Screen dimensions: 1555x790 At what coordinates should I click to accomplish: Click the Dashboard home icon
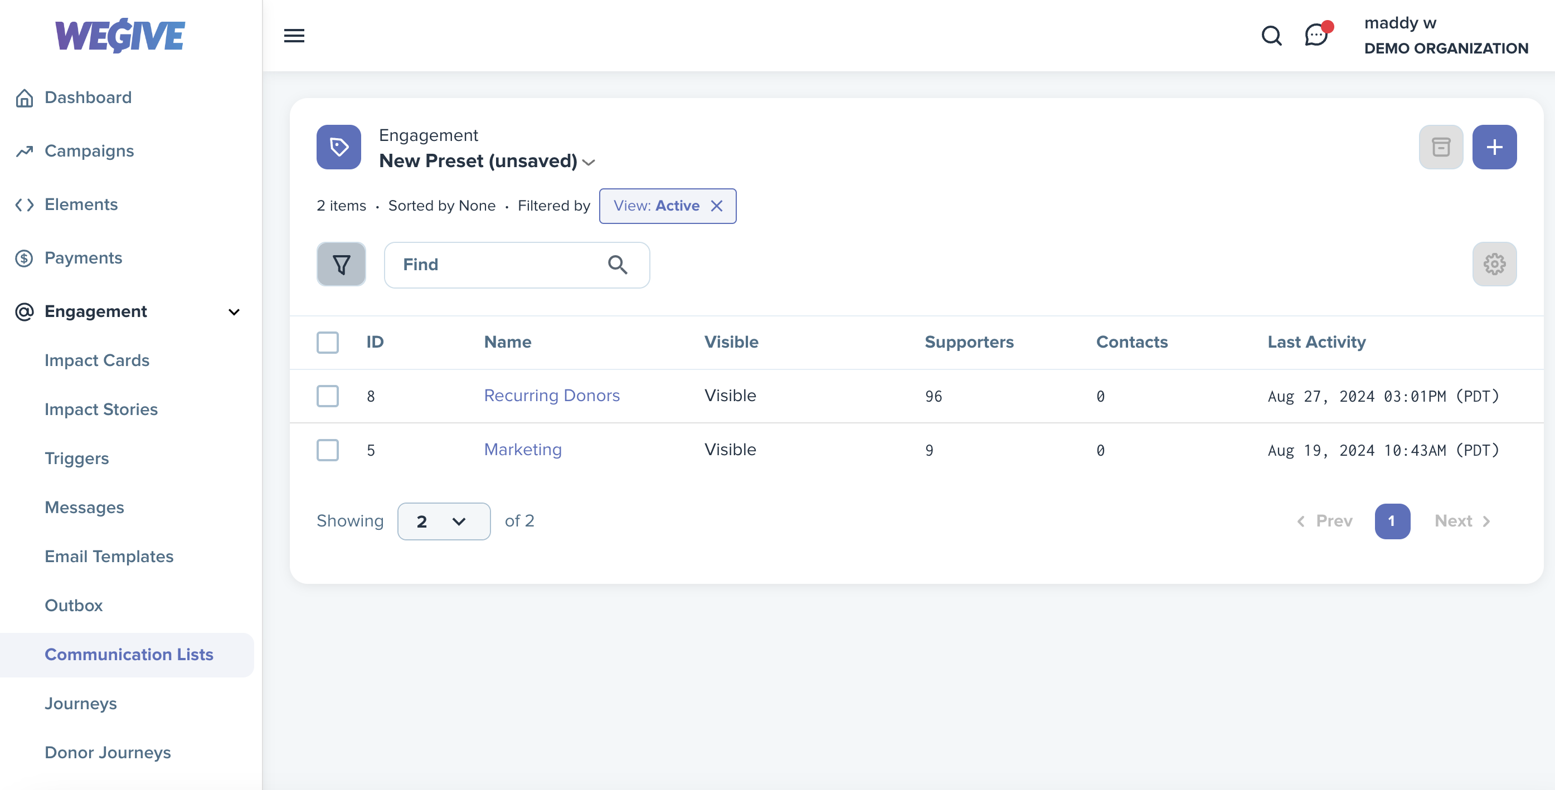pos(24,97)
